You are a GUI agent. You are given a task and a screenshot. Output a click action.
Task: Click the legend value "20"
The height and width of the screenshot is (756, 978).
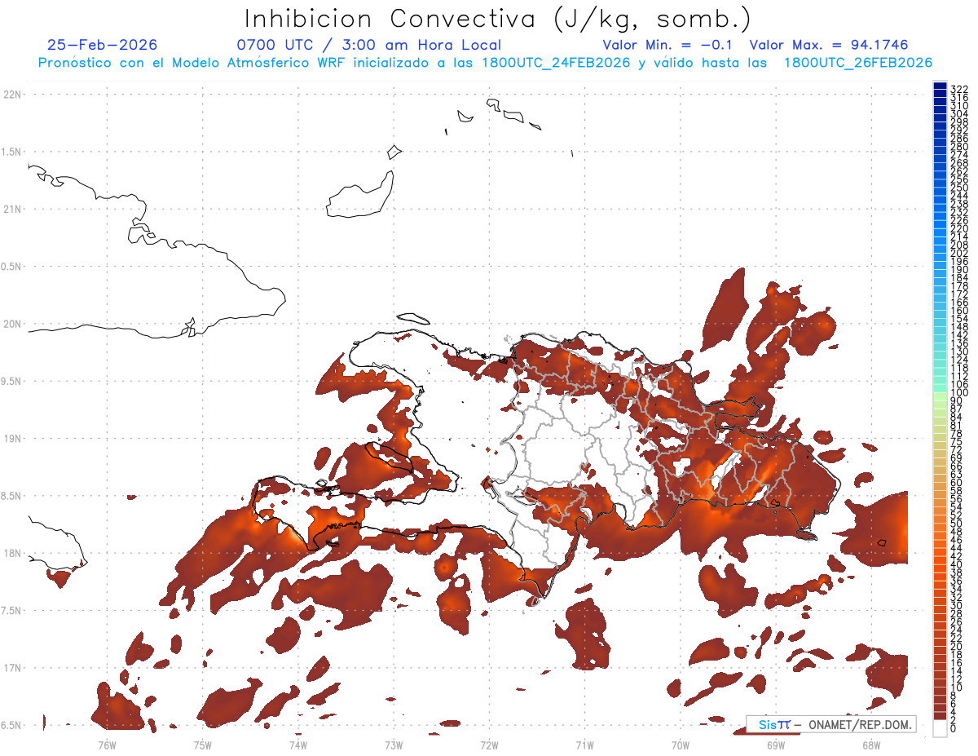point(957,646)
